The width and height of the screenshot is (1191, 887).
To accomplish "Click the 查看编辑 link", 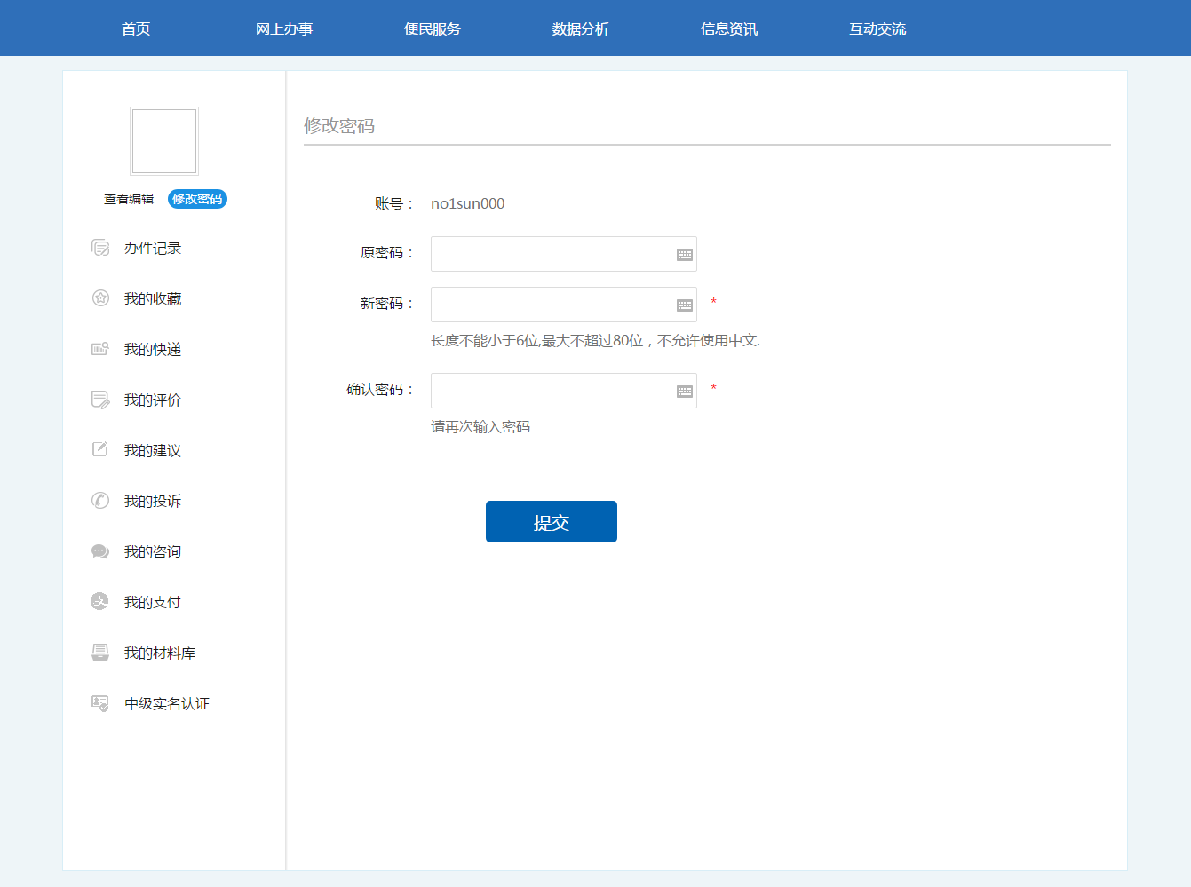I will (x=129, y=199).
